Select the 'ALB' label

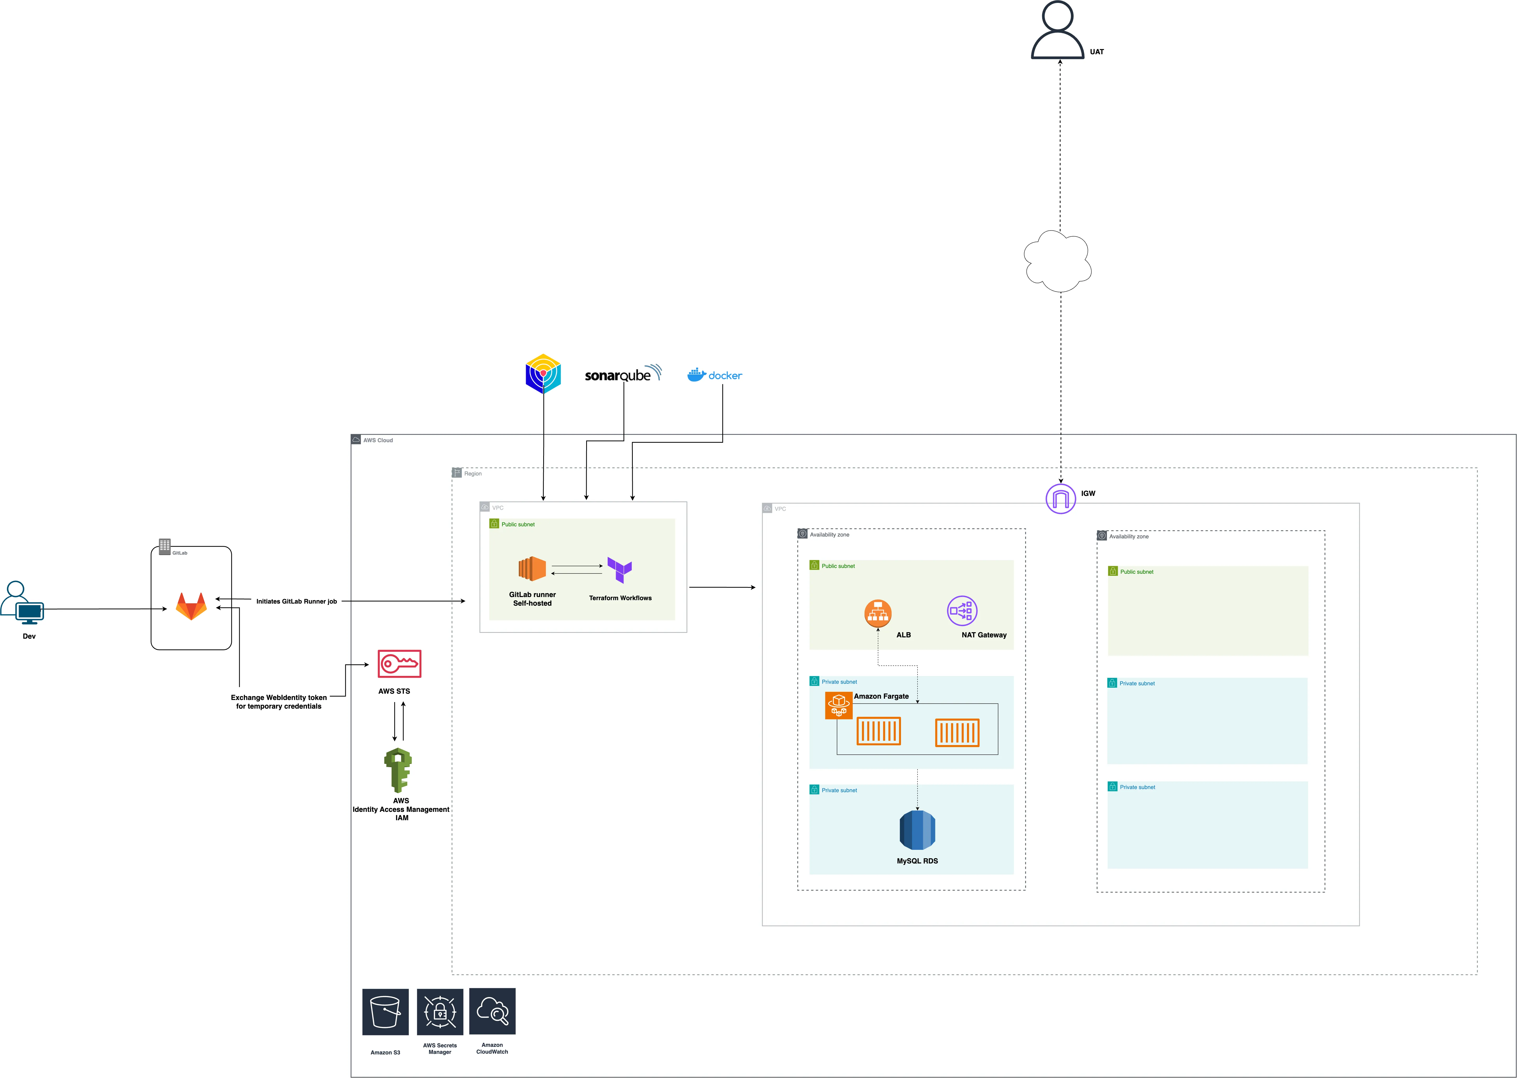pos(904,635)
